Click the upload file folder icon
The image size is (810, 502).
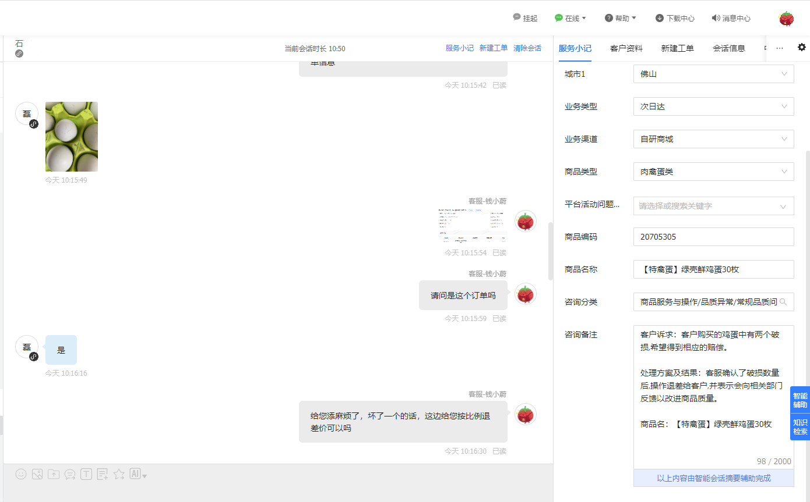(x=54, y=474)
